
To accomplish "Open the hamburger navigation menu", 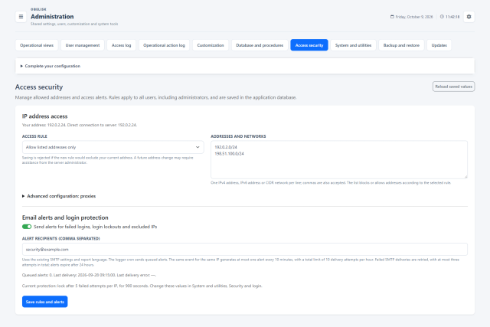I will tap(21, 17).
